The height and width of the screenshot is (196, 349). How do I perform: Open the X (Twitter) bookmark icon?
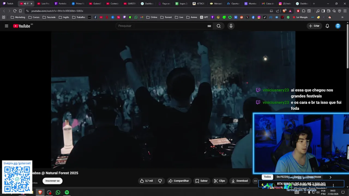coord(247,17)
